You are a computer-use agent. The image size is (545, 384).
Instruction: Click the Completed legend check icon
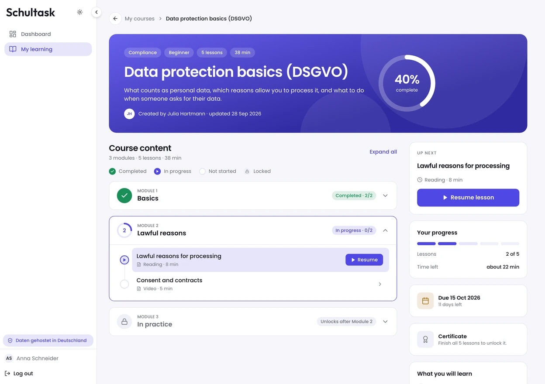(x=112, y=171)
